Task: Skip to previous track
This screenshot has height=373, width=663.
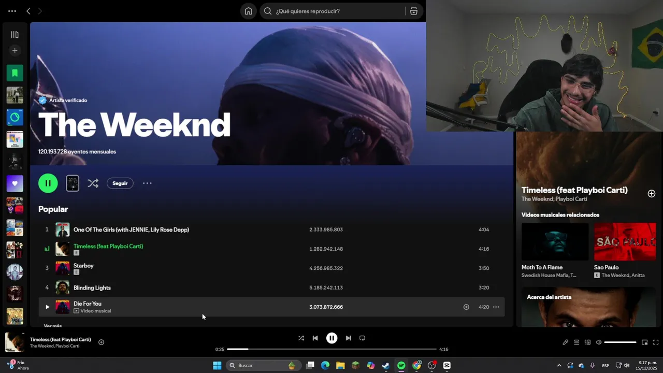Action: 315,338
